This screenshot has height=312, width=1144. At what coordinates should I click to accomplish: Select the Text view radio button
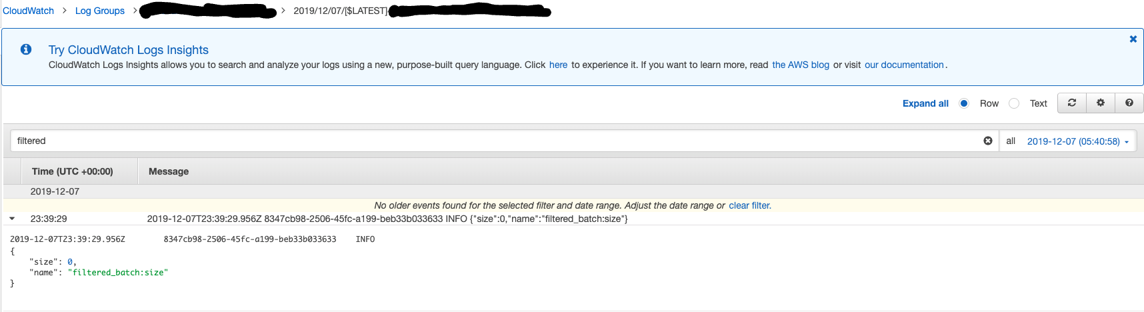coord(1014,103)
